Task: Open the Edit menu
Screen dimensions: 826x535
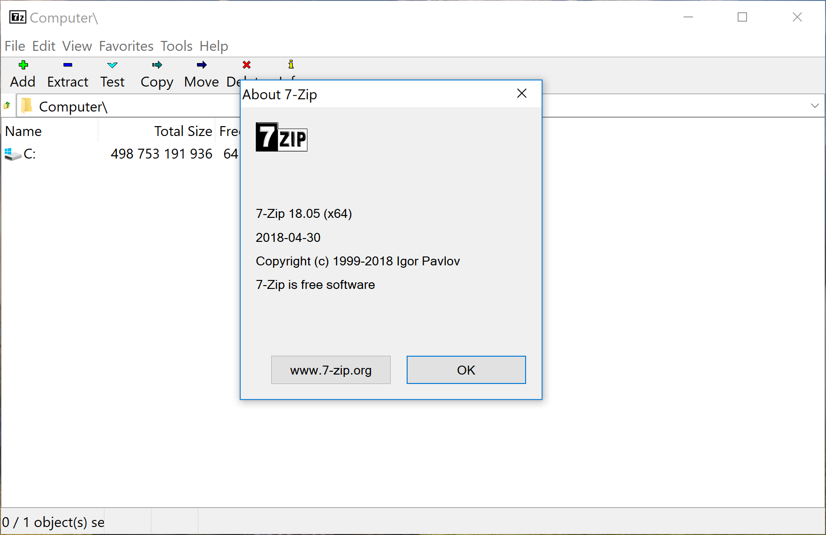Action: tap(44, 46)
